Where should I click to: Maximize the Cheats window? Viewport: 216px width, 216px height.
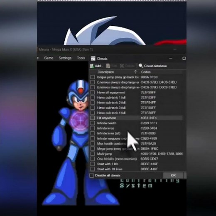[x=184, y=59]
